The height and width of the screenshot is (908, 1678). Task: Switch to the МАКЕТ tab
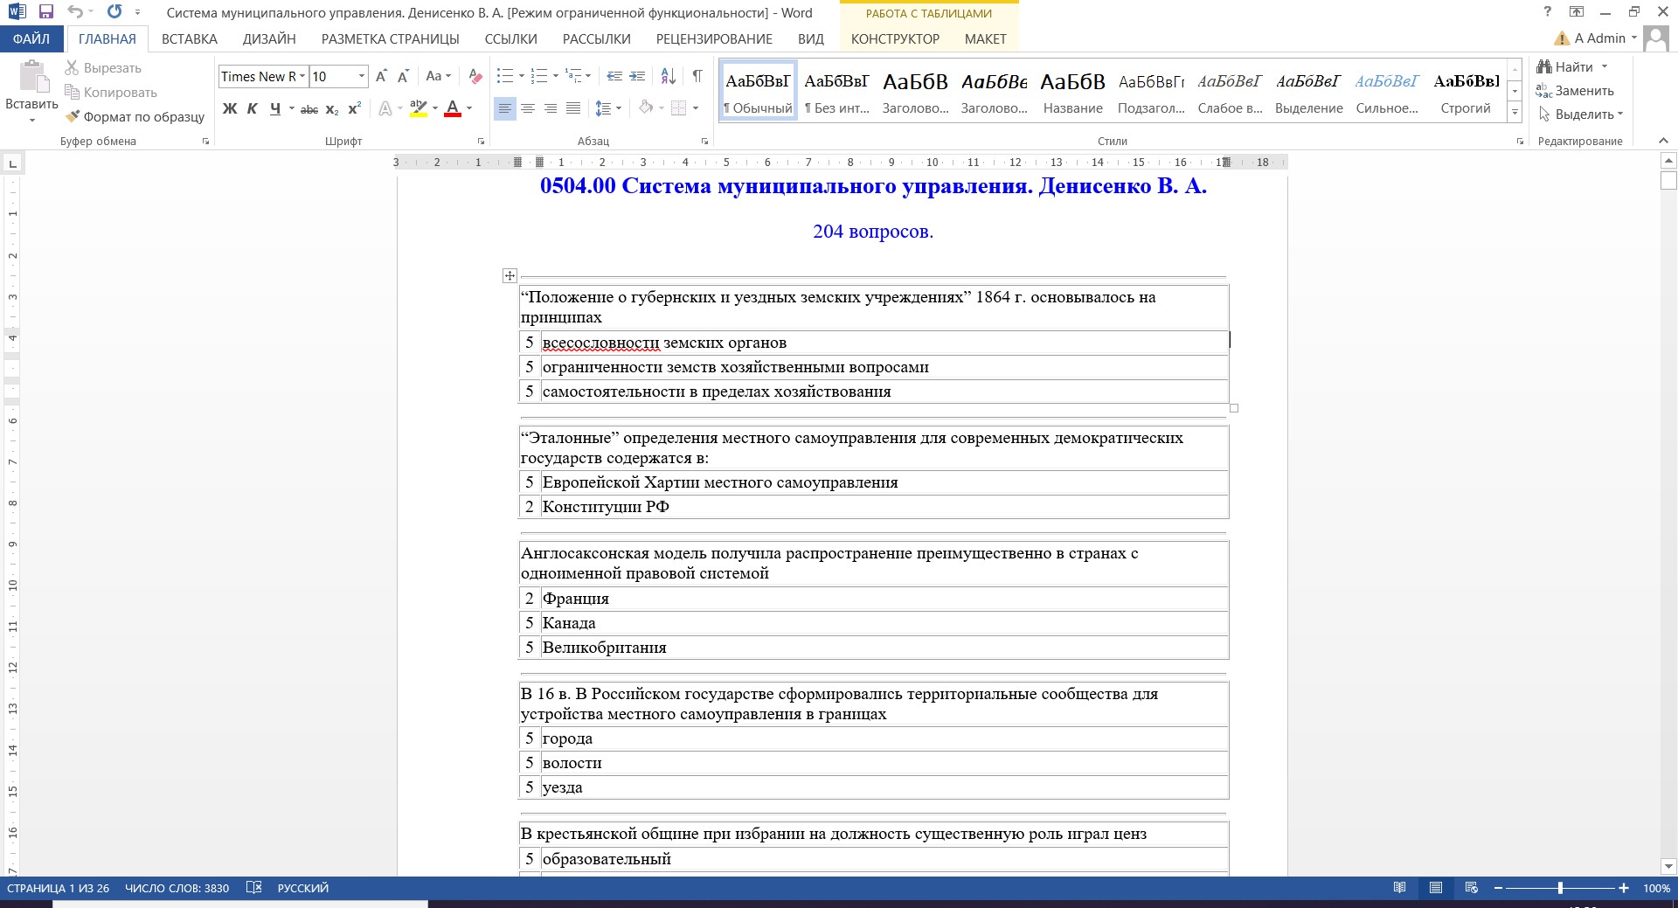986,39
